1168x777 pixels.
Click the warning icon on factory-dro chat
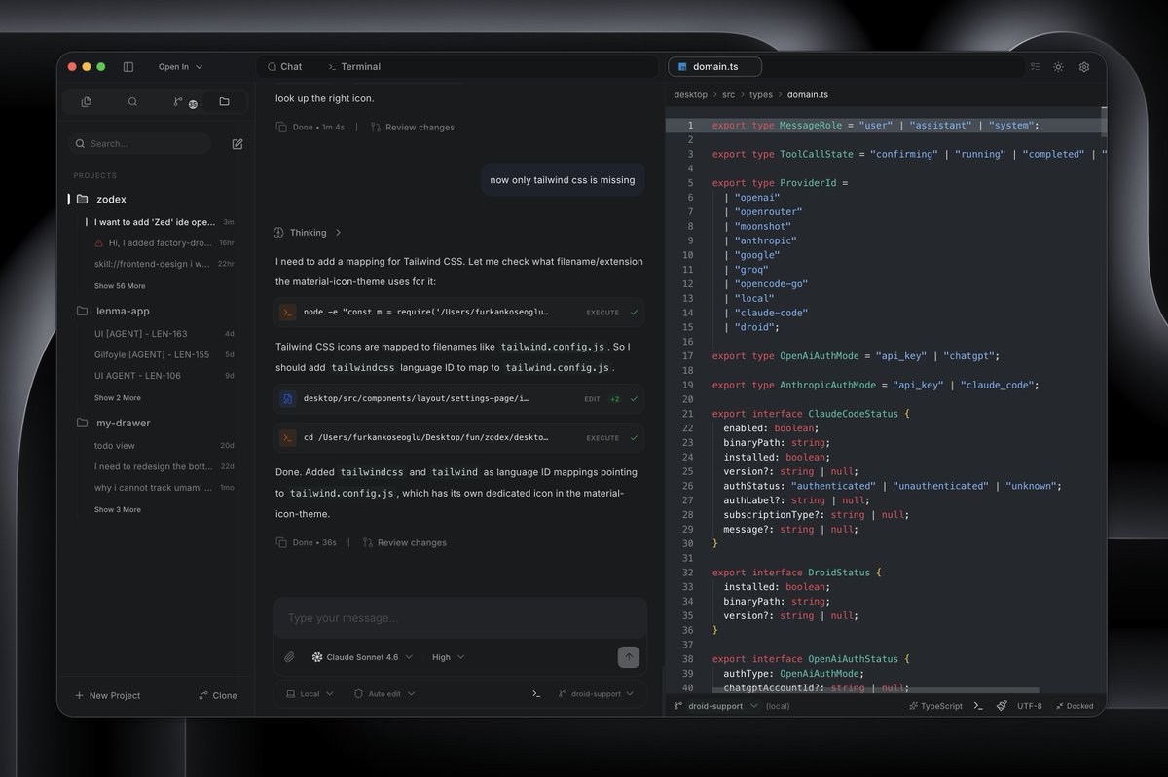[99, 242]
